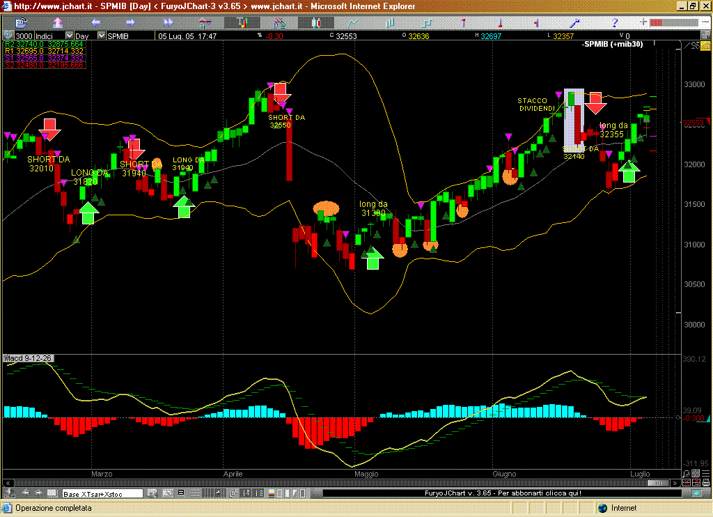Expand the Day timeframe dropdown
Viewport: 713px width, 517px height.
tap(100, 36)
